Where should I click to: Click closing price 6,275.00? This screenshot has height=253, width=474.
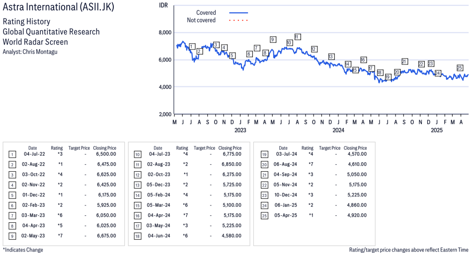coord(232,175)
